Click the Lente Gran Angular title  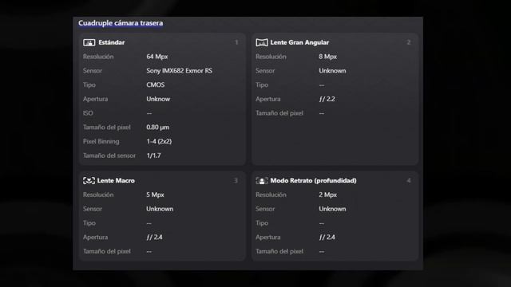pos(299,42)
